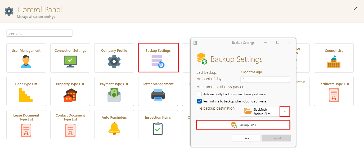The height and width of the screenshot is (155, 364).
Task: Open Connection Settings monitor icon
Action: pyautogui.click(x=70, y=62)
